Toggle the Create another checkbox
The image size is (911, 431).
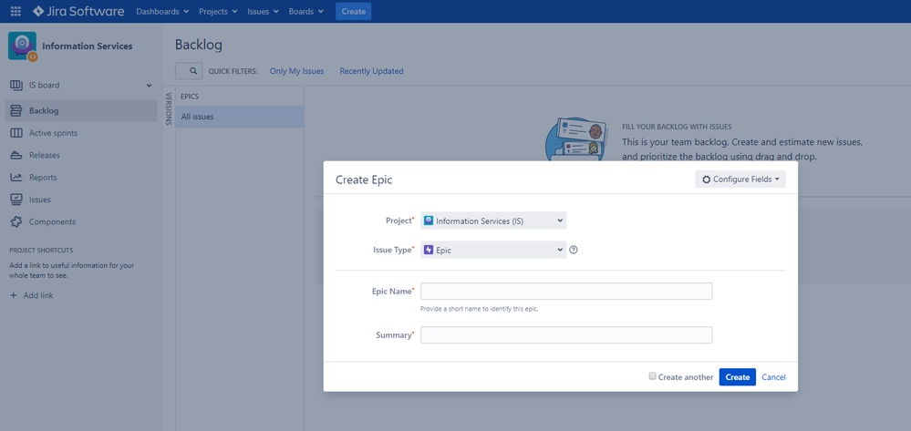click(x=652, y=375)
